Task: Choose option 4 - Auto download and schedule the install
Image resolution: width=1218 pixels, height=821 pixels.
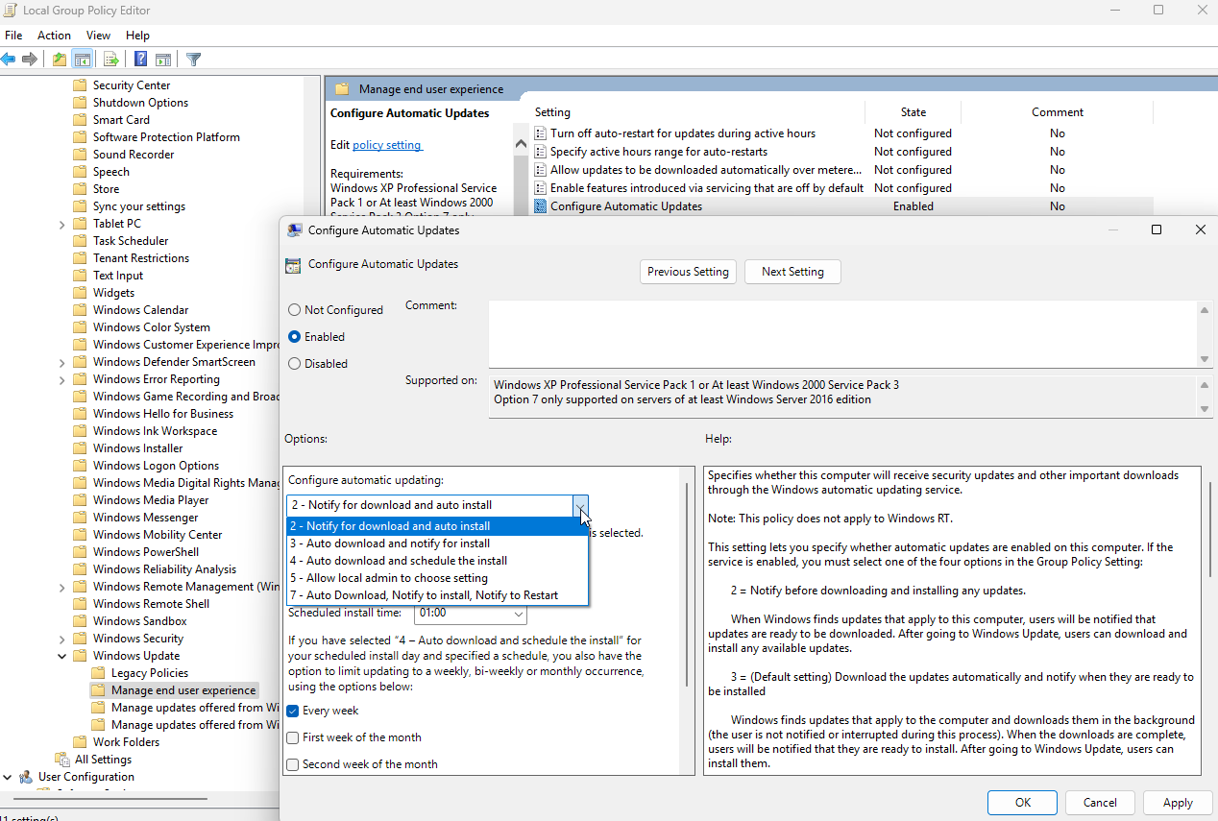Action: [437, 561]
